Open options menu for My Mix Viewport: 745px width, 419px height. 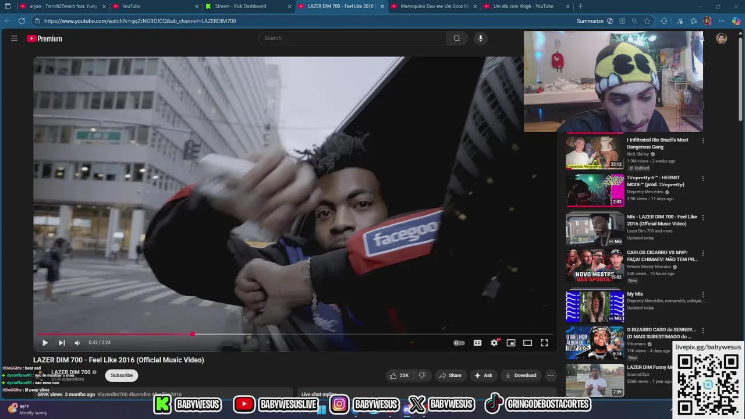[x=703, y=295]
